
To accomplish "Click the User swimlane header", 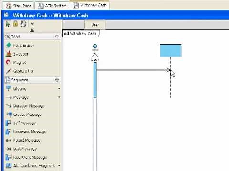I will point(95,25).
